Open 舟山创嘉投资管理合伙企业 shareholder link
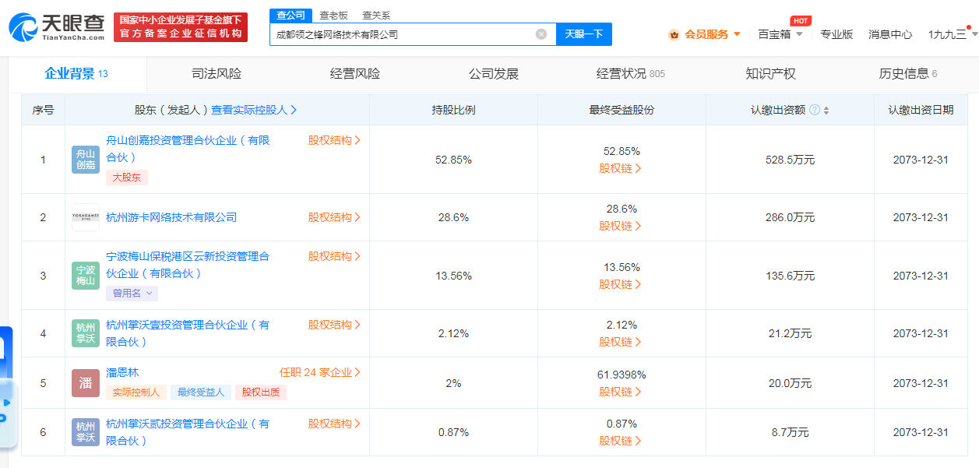Viewport: 979px width, 468px height. tap(188, 149)
